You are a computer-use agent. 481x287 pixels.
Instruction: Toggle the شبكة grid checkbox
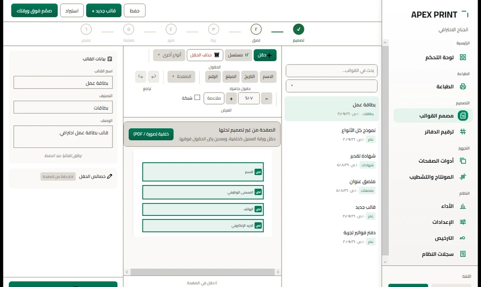(197, 97)
